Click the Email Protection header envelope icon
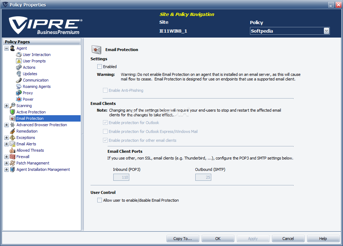Screen dimensions: 343x246 tap(96, 50)
